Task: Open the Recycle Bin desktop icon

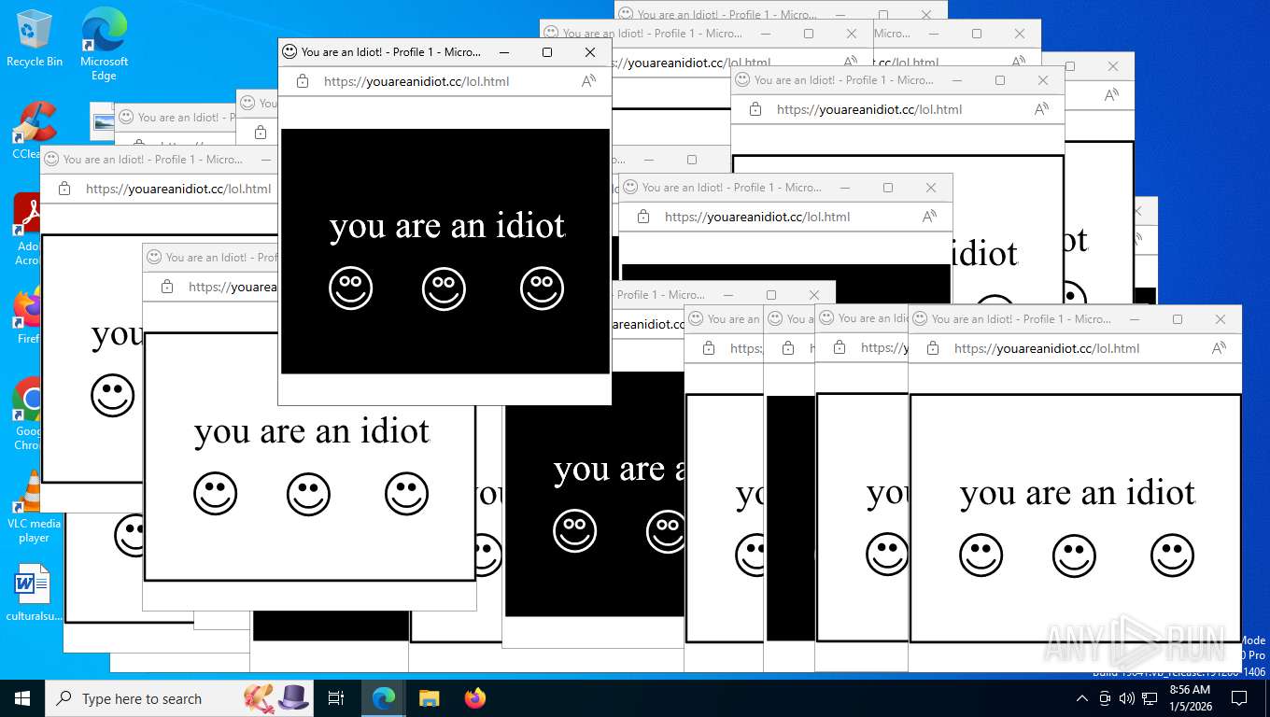Action: (x=34, y=38)
